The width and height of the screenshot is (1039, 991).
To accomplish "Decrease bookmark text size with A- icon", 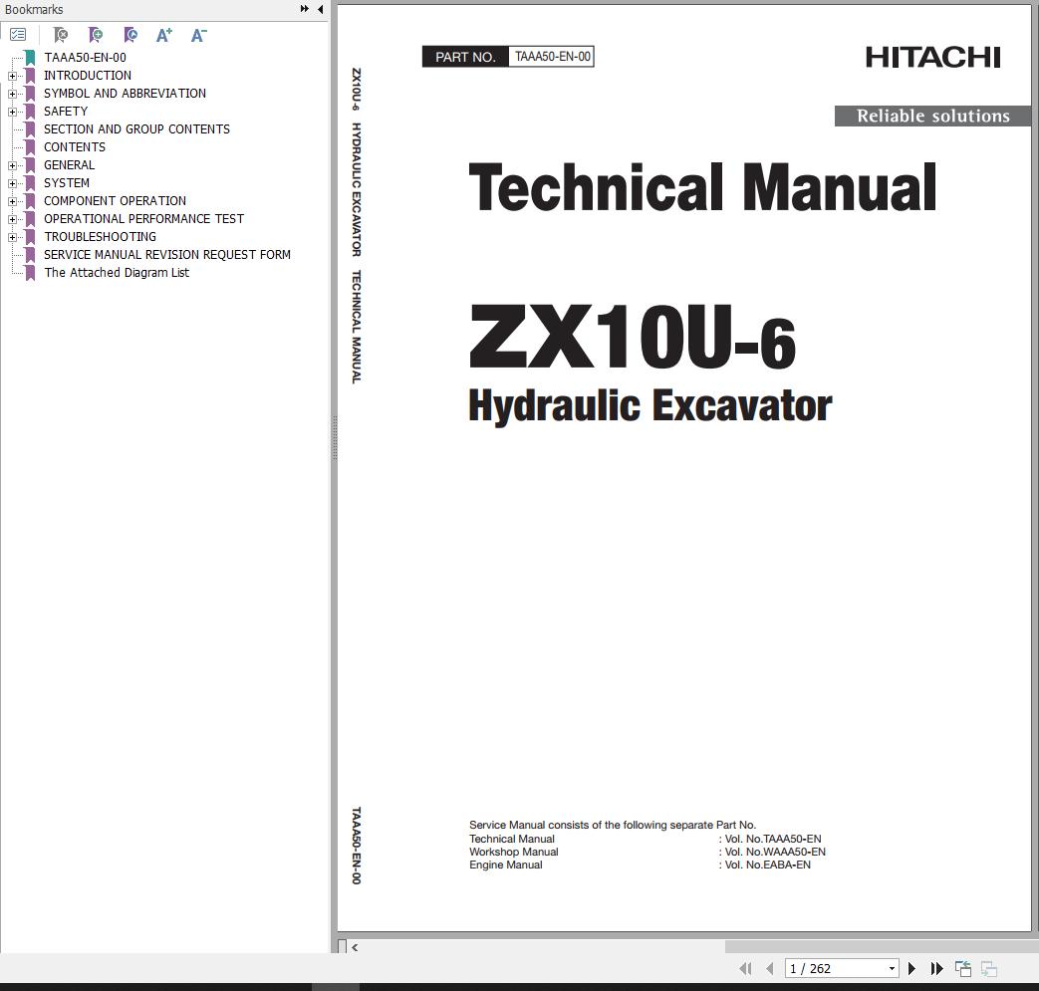I will [x=199, y=35].
